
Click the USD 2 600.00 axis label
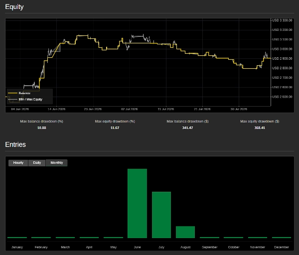282,87
